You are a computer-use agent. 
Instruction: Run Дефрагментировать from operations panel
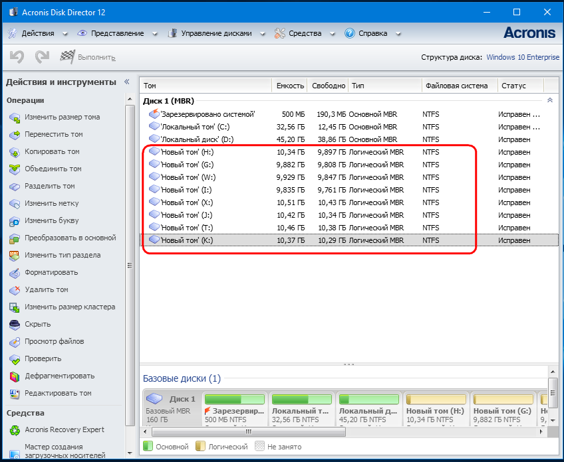59,376
